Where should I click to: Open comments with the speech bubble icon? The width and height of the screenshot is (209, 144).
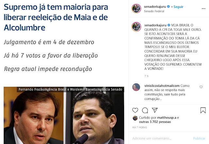(x=145, y=110)
